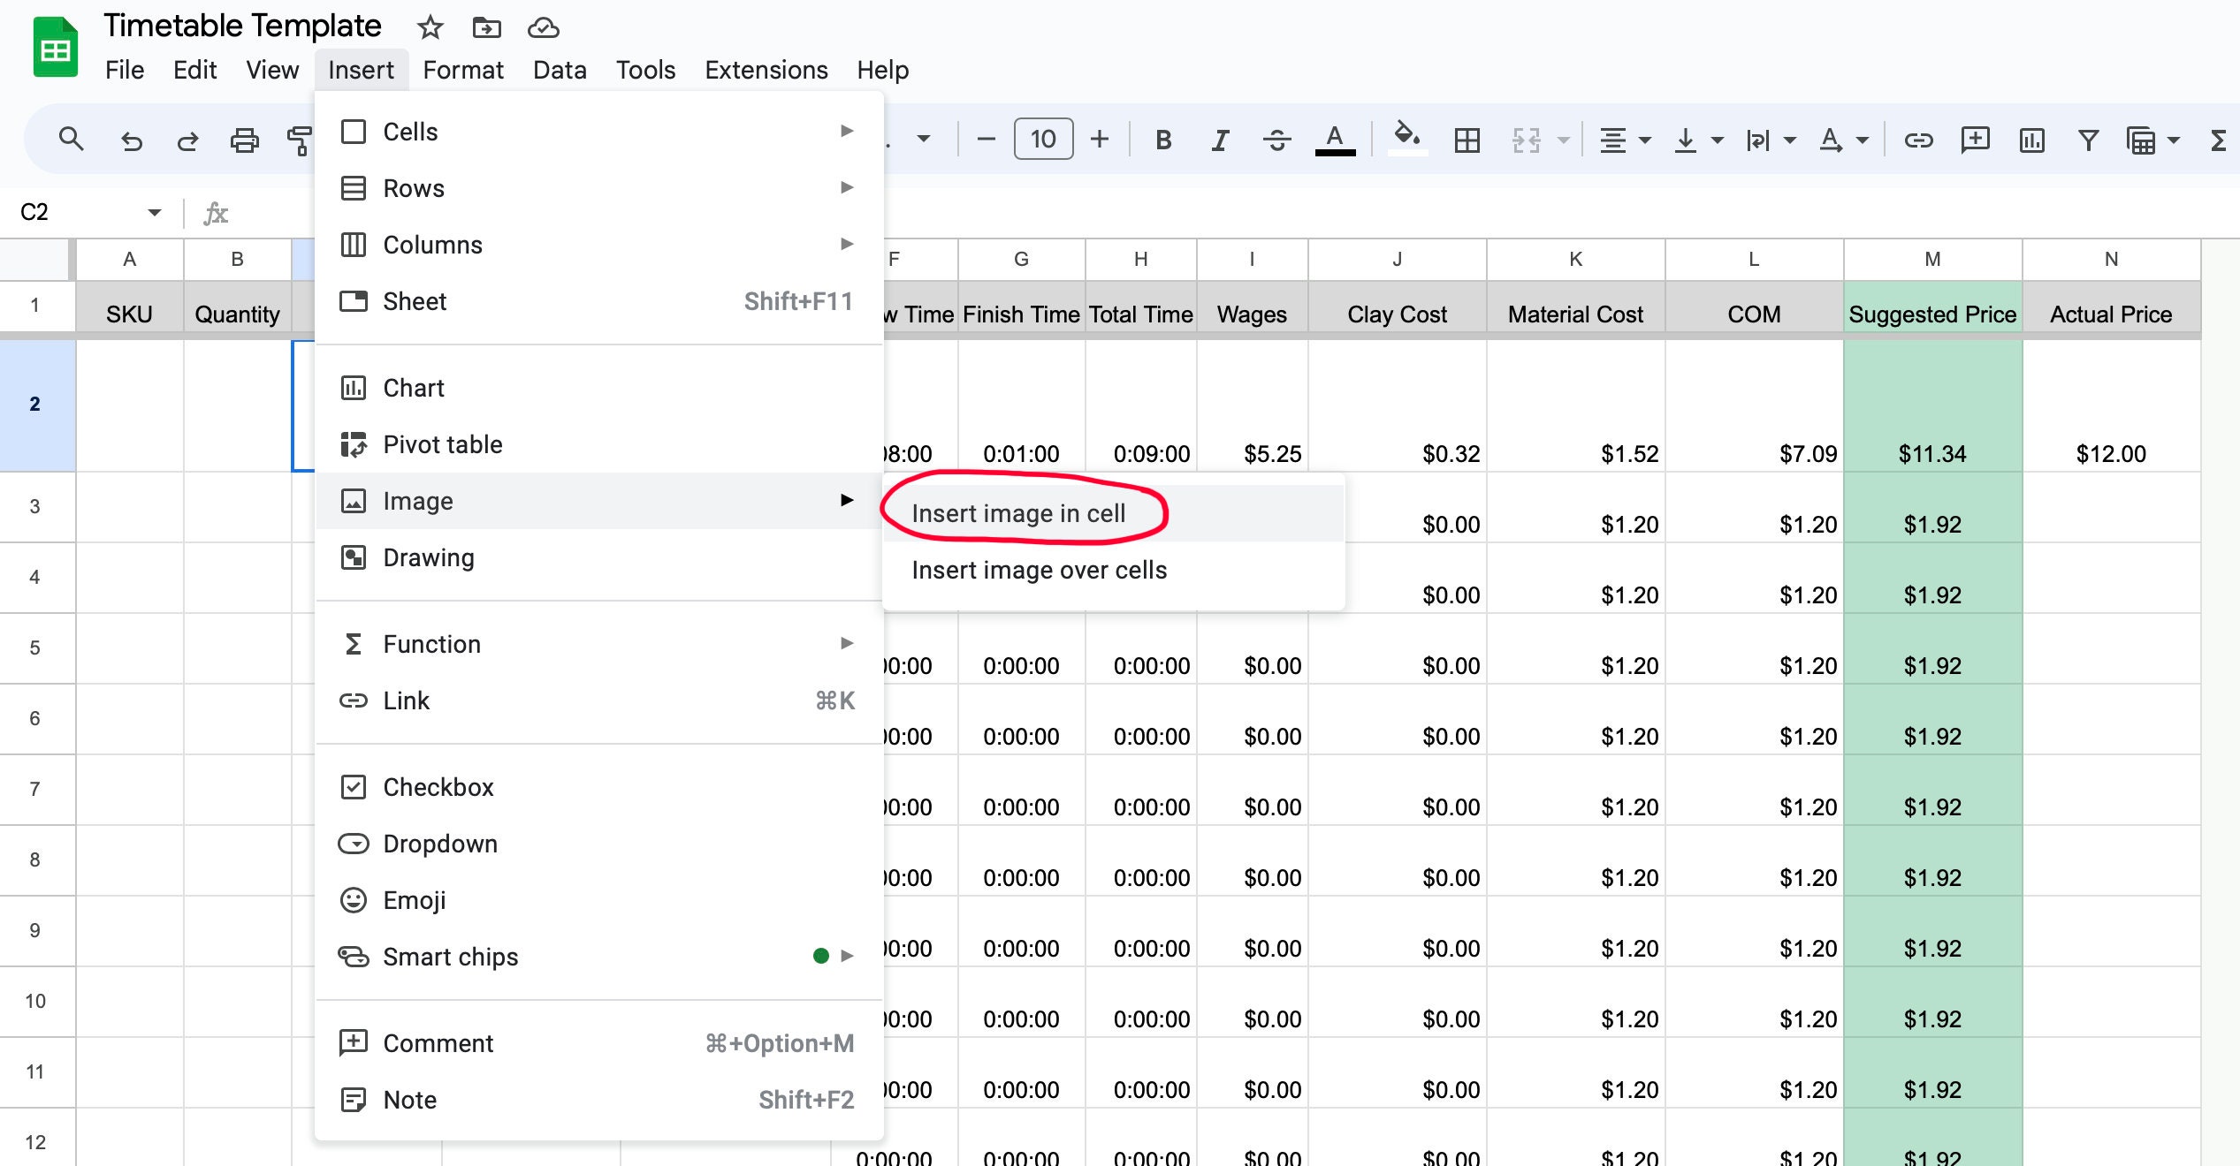2240x1166 pixels.
Task: Select the Insert chart toolbar icon
Action: [x=2032, y=139]
